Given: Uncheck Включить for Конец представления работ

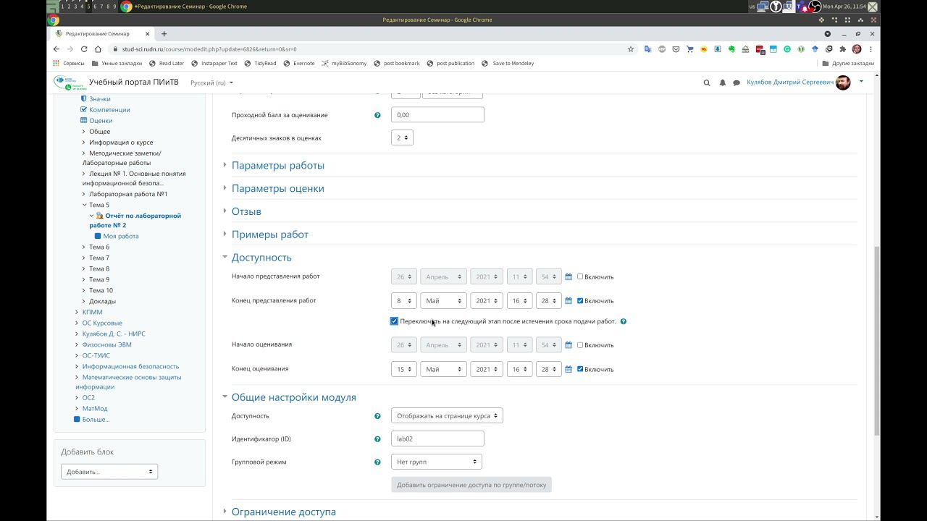Looking at the screenshot, I should pos(580,300).
